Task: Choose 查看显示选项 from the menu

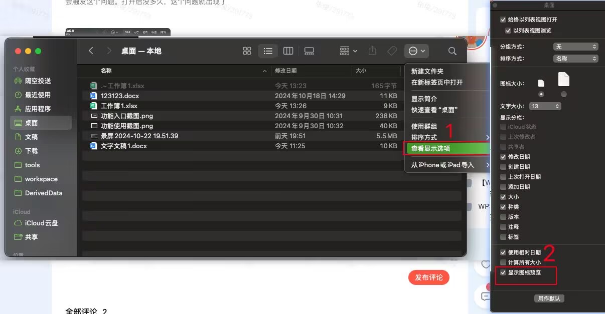Action: 430,148
